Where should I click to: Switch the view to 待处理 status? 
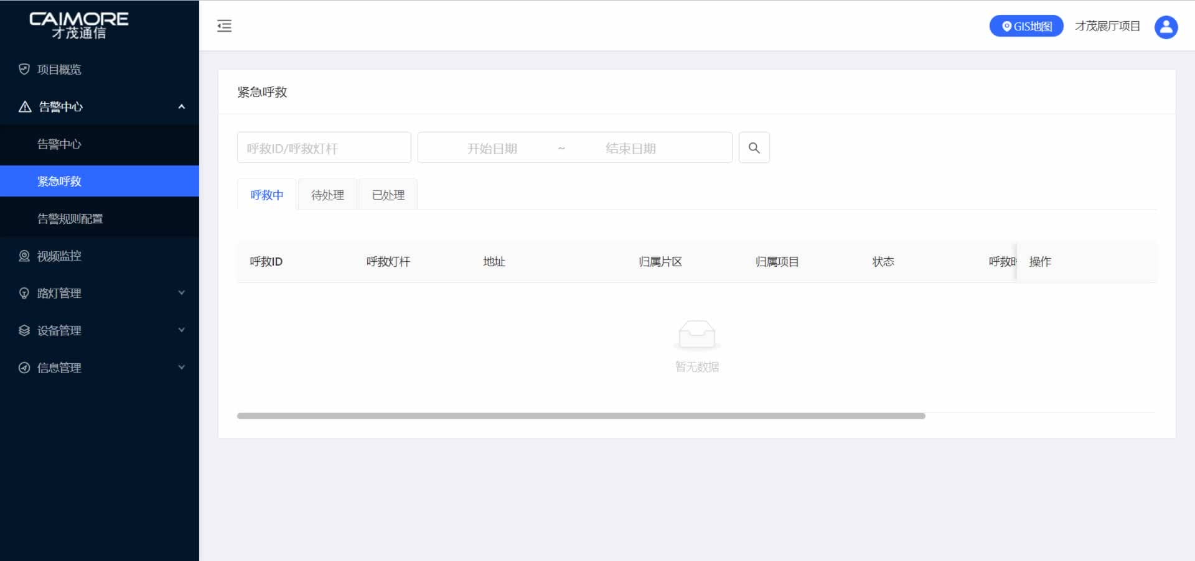[x=327, y=195]
